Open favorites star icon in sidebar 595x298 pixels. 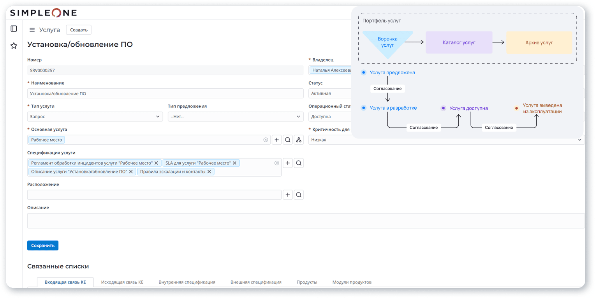click(14, 46)
